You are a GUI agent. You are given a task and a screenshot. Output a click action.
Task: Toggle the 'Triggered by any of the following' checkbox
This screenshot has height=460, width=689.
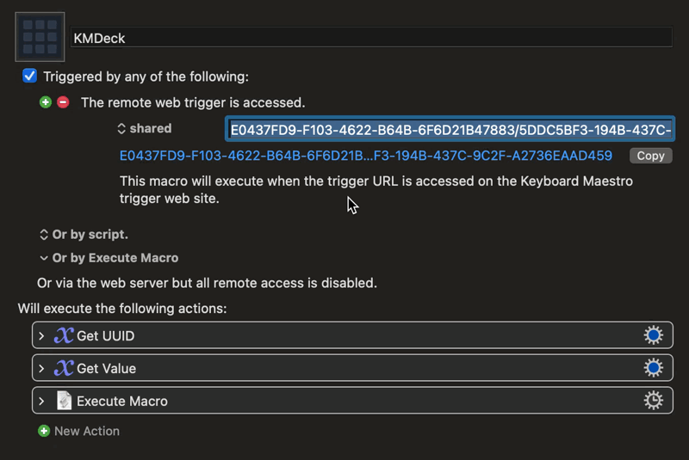pyautogui.click(x=29, y=76)
